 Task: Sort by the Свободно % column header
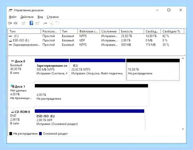(x=173, y=31)
